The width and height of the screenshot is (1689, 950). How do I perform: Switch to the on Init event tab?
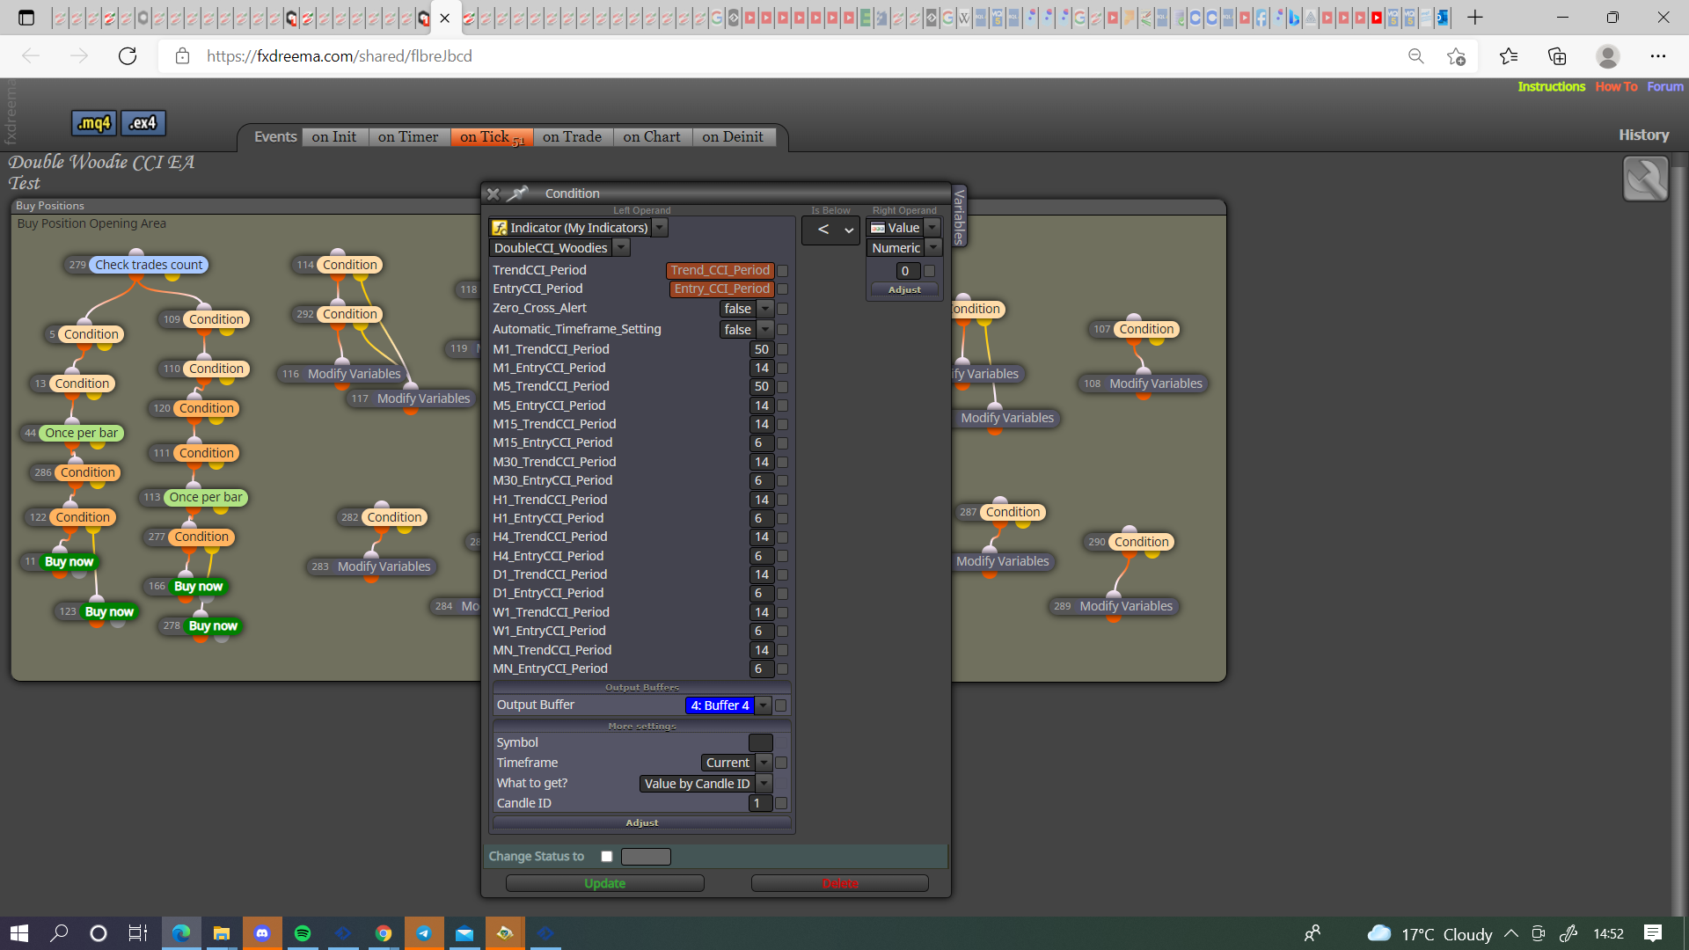[334, 136]
